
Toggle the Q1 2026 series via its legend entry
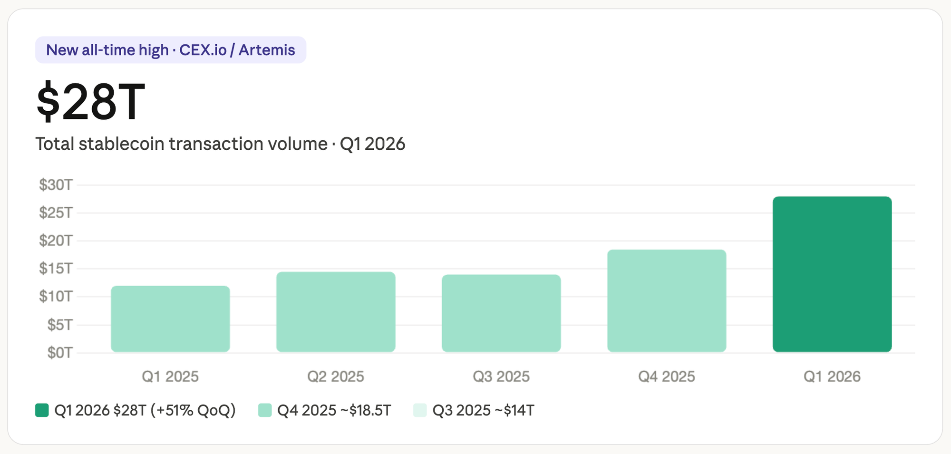(145, 409)
